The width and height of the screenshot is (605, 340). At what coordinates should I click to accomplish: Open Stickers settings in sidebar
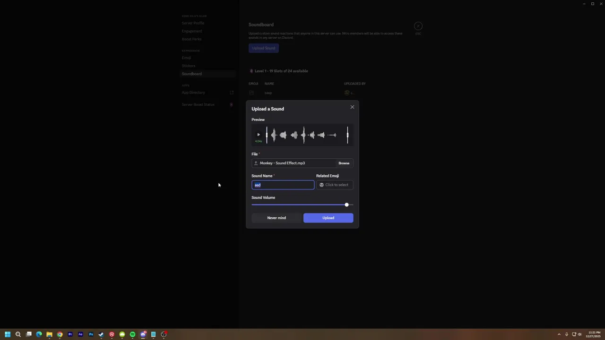pos(189,66)
